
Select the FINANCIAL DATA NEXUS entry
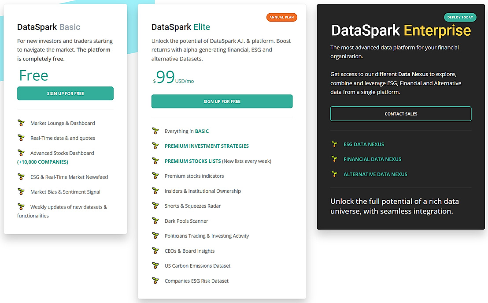373,159
